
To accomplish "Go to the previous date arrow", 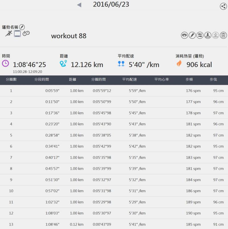I will [x=79, y=5].
